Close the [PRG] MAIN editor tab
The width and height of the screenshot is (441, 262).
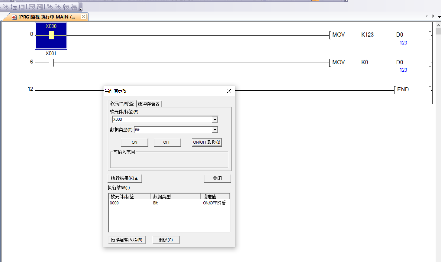[x=84, y=17]
